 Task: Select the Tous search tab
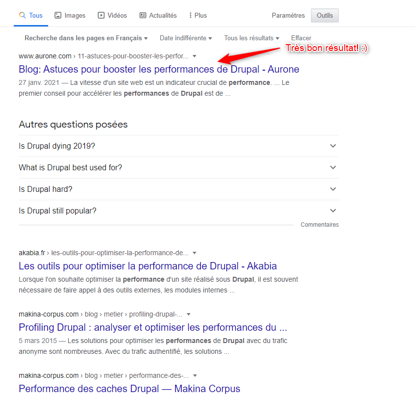[31, 15]
